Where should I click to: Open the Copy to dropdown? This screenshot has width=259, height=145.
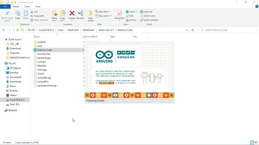coord(62,19)
